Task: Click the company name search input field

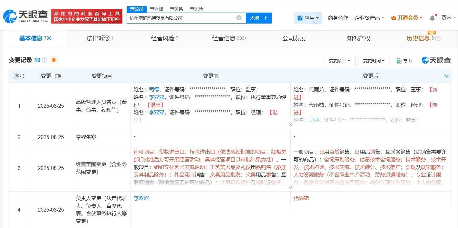Action: (181, 18)
